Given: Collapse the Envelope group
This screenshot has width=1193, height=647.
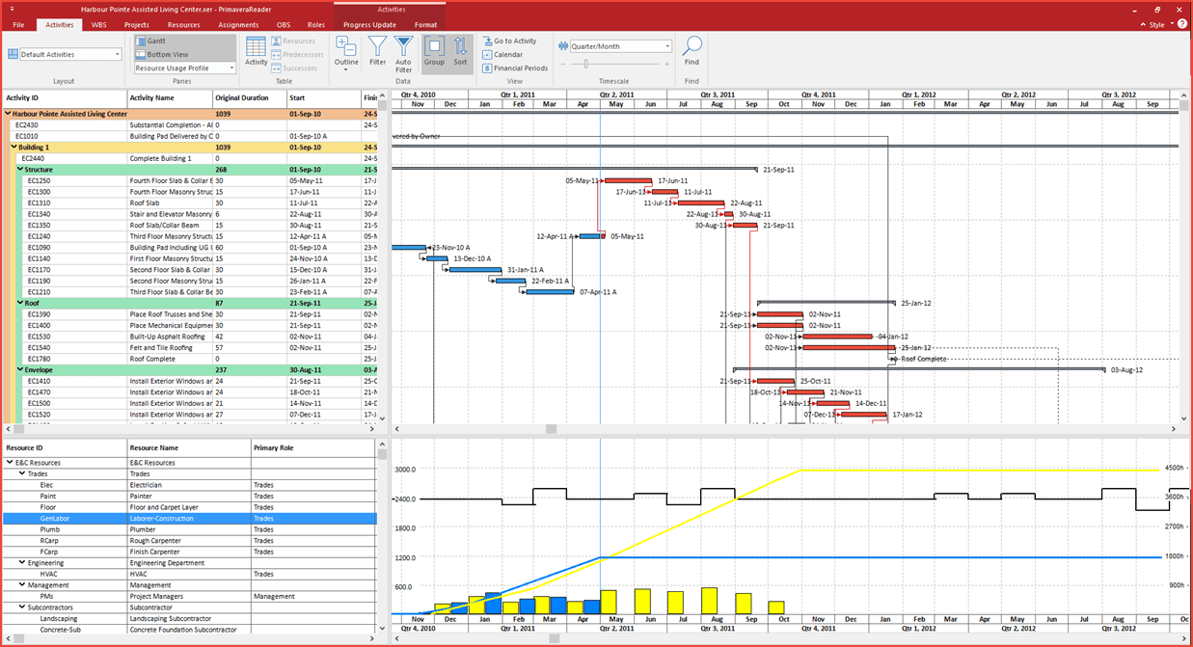Looking at the screenshot, I should click(19, 369).
